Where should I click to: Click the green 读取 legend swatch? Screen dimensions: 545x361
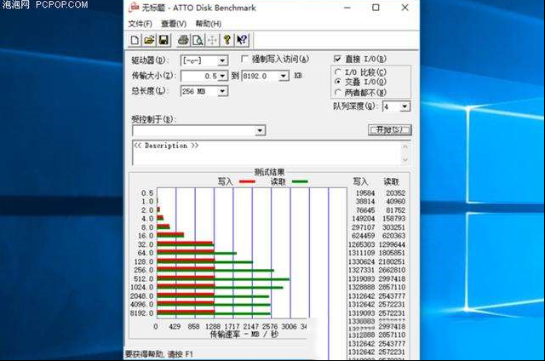(x=300, y=181)
